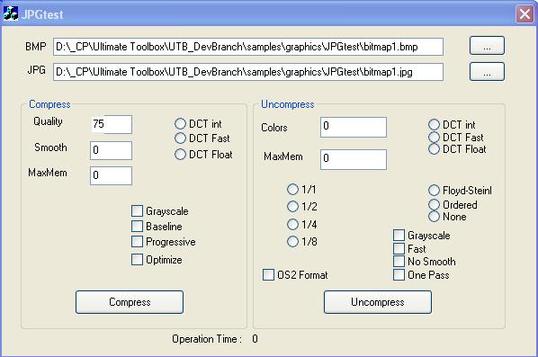538x357 pixels.
Task: Browse for the JPG file path
Action: 487,72
